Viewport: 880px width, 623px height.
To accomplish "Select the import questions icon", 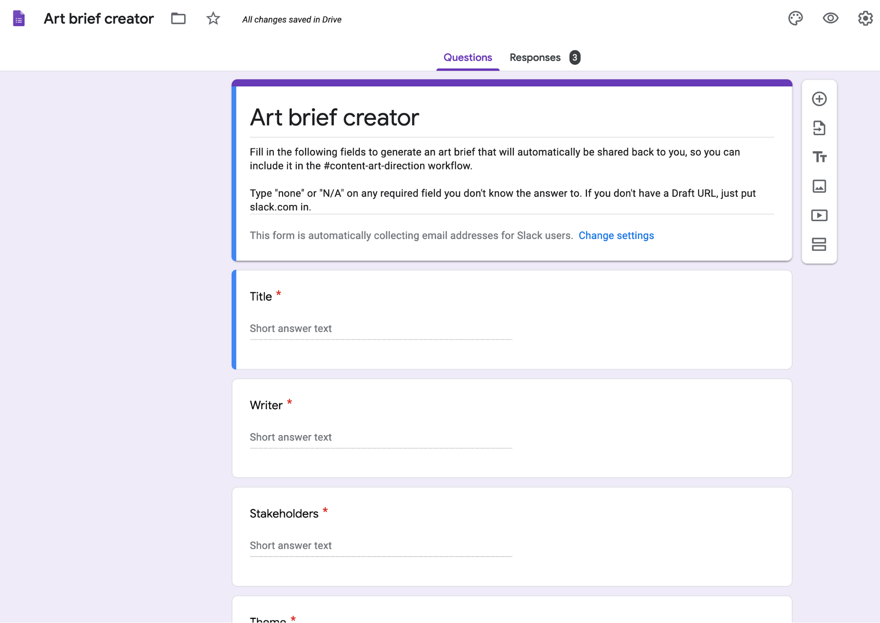I will (x=819, y=128).
